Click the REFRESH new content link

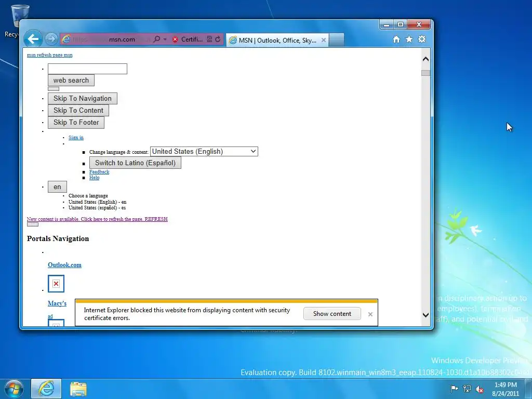pos(97,219)
